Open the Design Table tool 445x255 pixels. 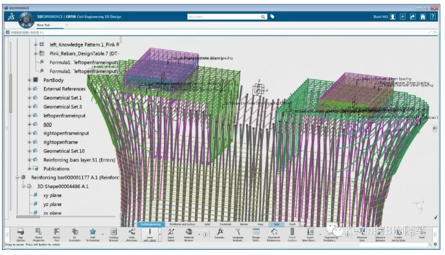256,234
